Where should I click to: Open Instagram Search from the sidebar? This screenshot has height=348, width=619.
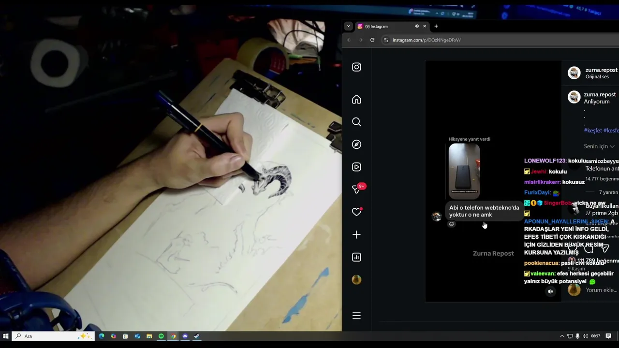356,122
